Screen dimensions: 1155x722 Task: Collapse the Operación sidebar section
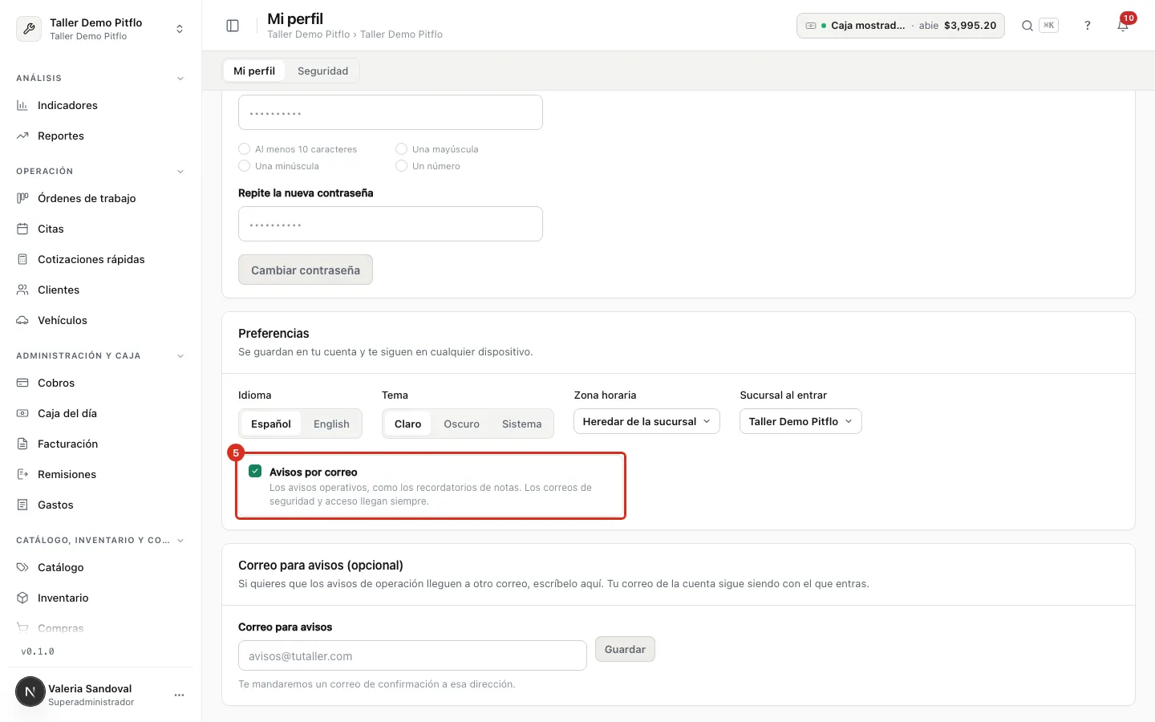click(180, 172)
